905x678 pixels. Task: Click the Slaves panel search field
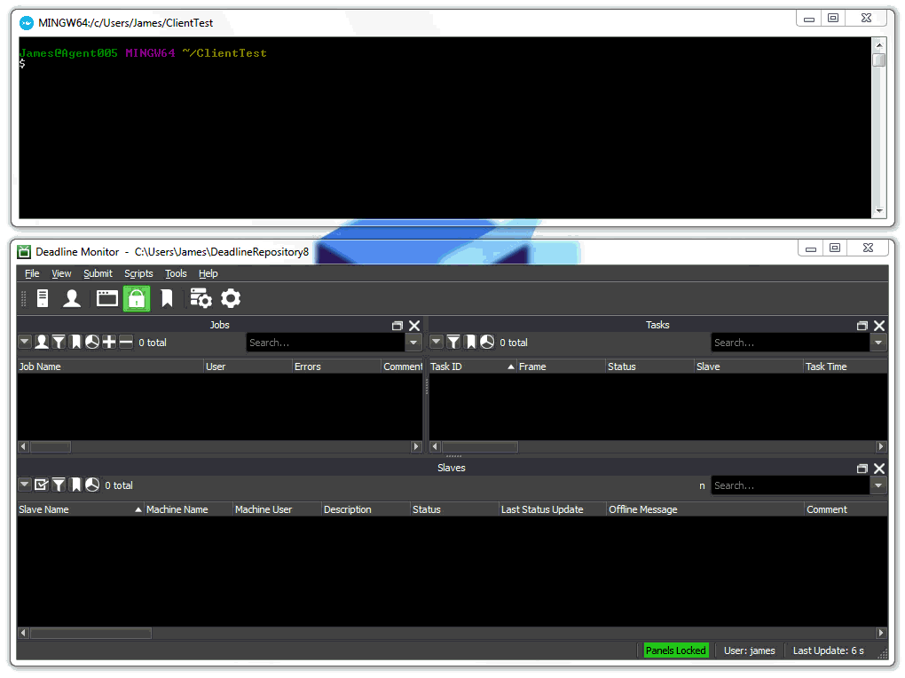coord(791,485)
